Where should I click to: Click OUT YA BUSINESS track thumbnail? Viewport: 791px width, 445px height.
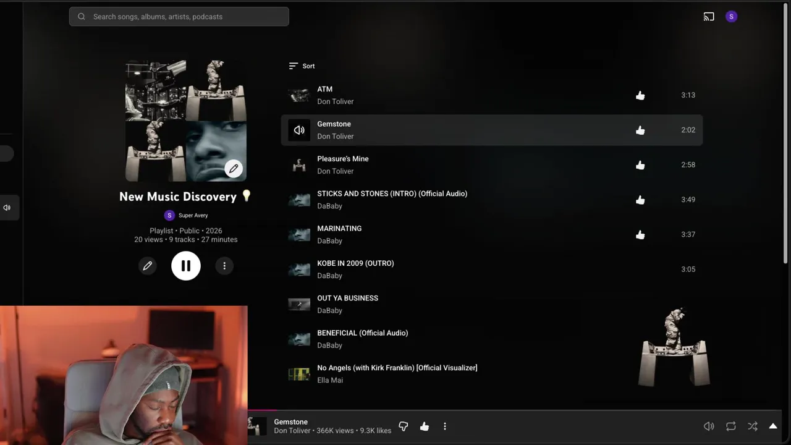[x=299, y=304]
